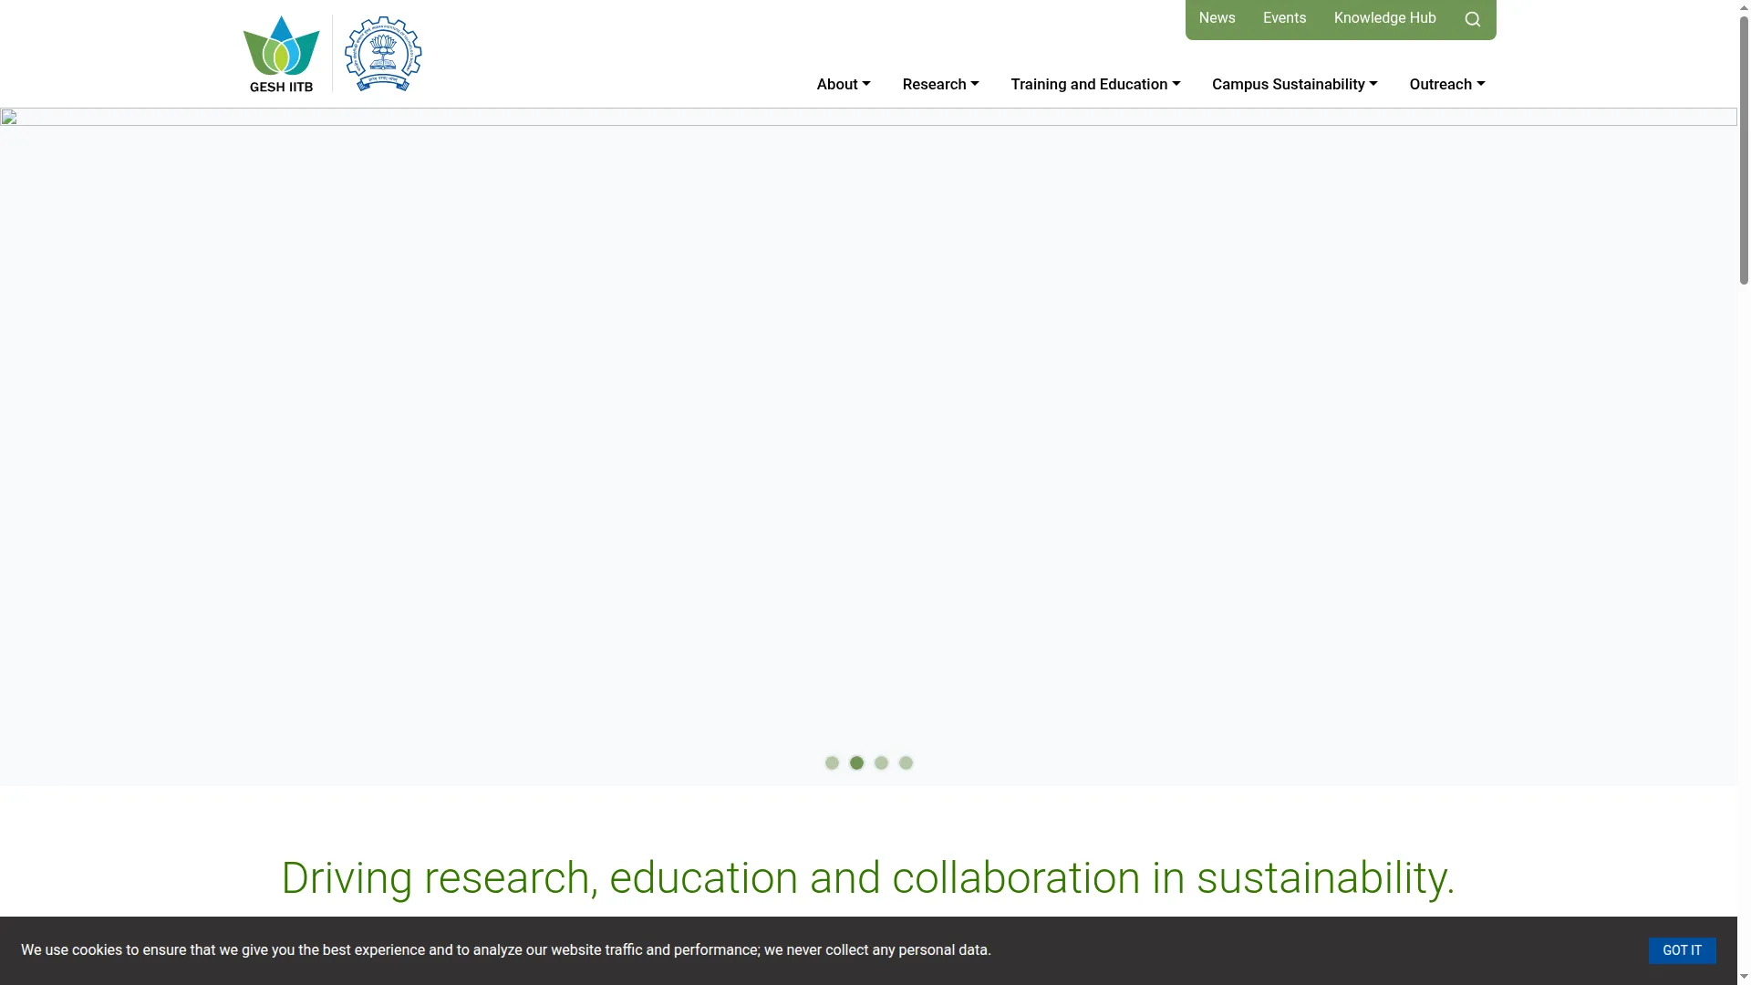This screenshot has height=985, width=1751.
Task: Select the fourth carousel dot
Action: pyautogui.click(x=906, y=762)
